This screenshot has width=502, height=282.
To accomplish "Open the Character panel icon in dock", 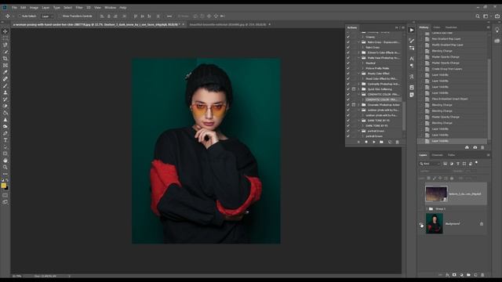I will click(x=412, y=59).
